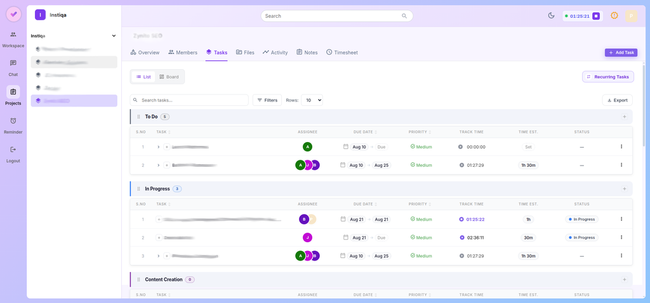Click the magnifier icon in the top search bar

coord(404,16)
